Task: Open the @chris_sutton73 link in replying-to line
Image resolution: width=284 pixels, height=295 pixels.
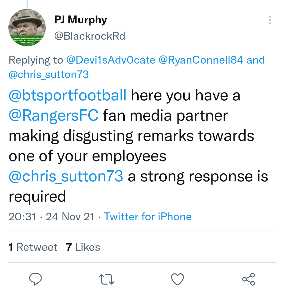Action: (x=49, y=75)
